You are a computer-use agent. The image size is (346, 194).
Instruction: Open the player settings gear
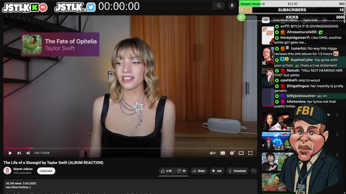click(x=232, y=153)
